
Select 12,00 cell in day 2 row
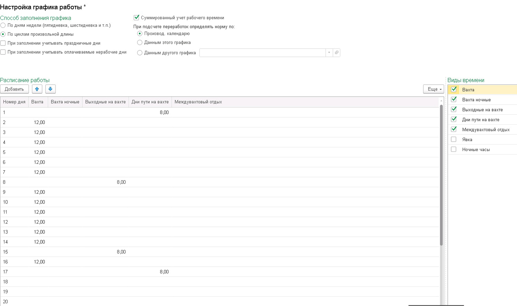click(38, 123)
